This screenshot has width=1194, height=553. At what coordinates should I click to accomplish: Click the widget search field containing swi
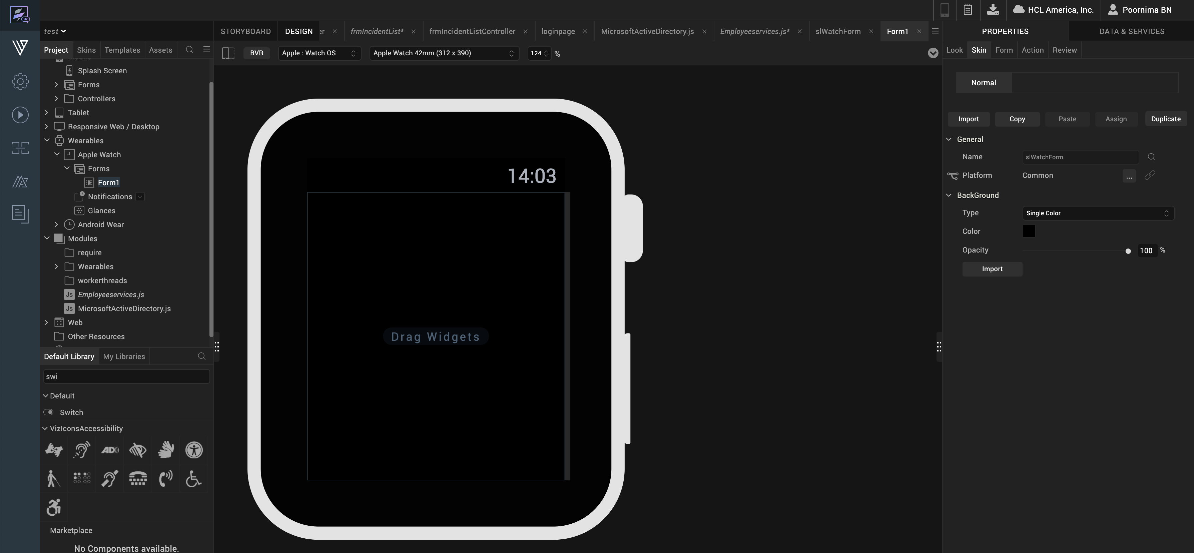pos(126,376)
